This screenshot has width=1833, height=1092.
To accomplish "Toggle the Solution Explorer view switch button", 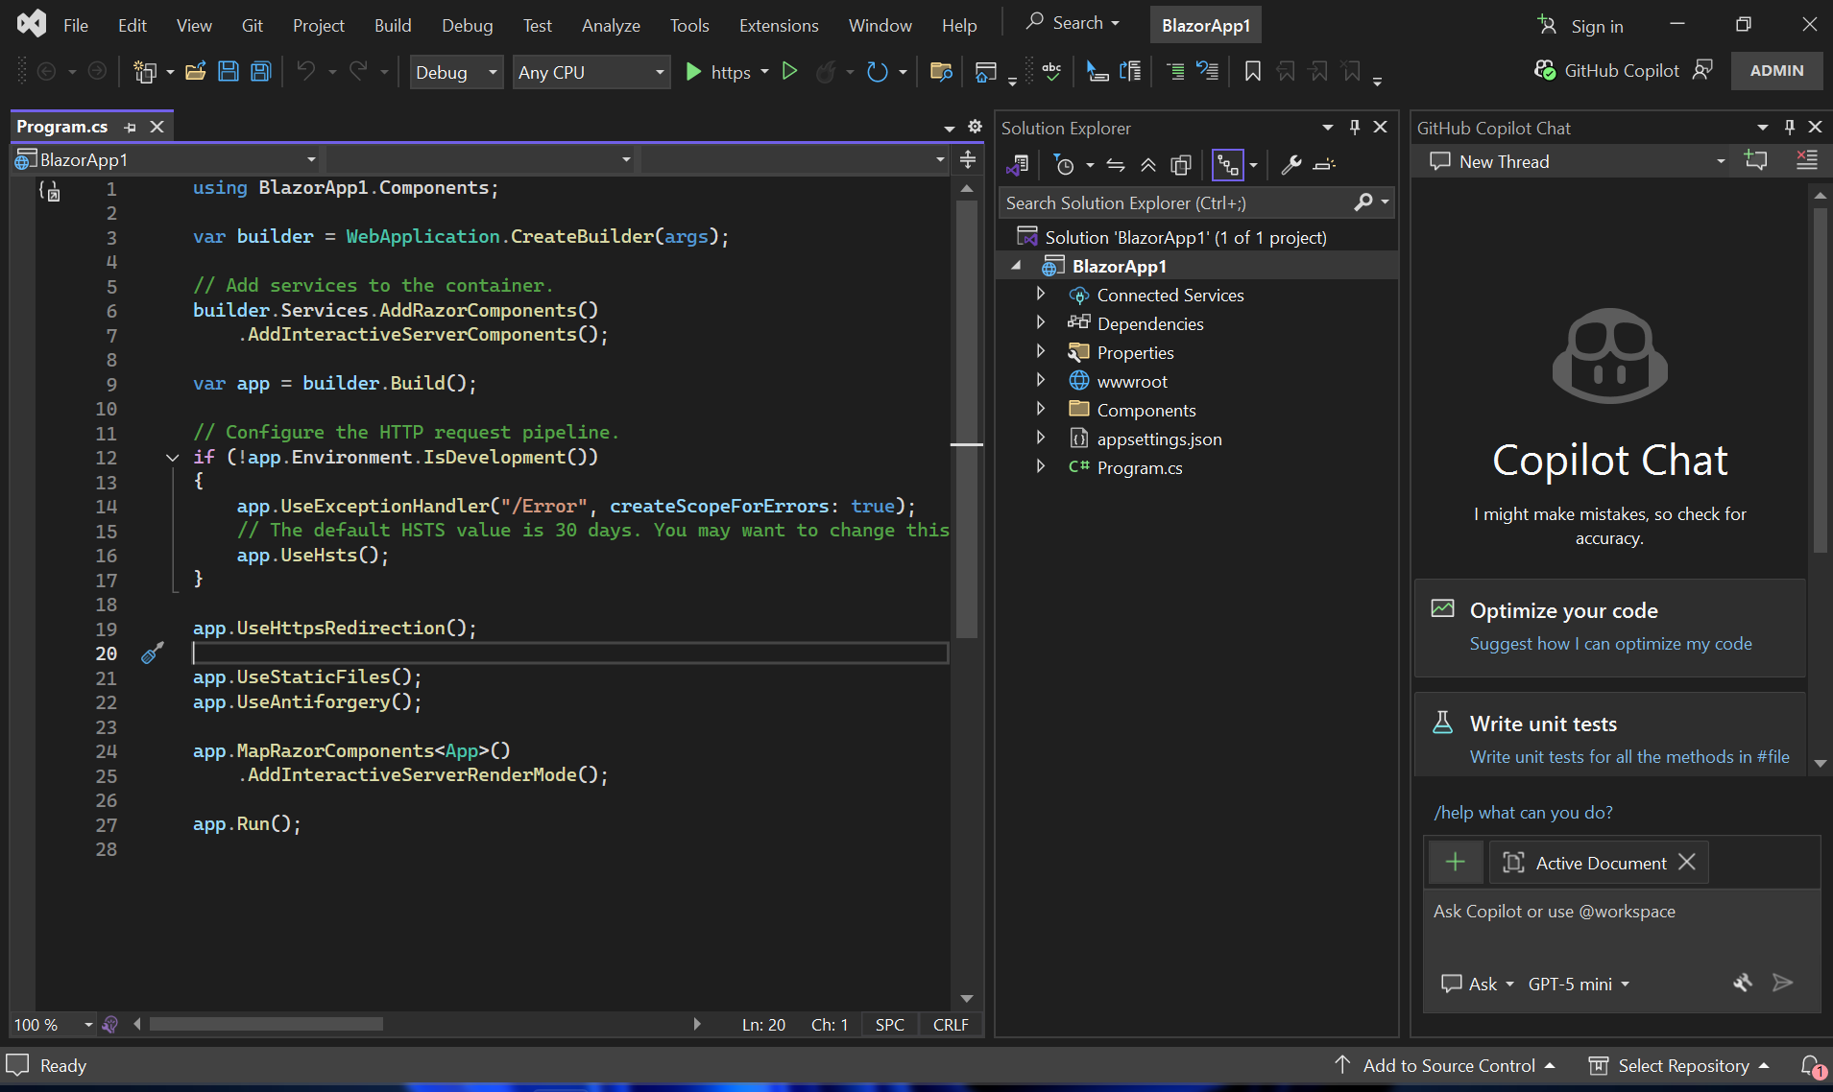I will (x=1018, y=166).
